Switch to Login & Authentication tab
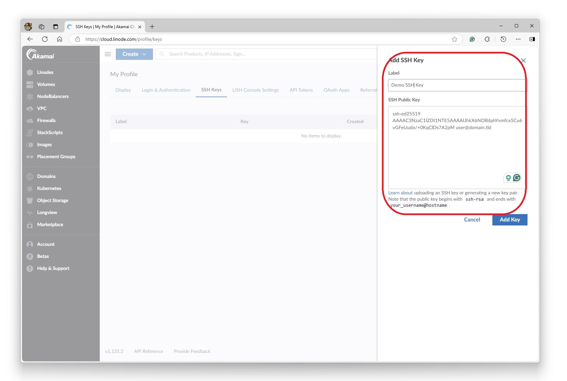This screenshot has width=567, height=381. pyautogui.click(x=166, y=90)
